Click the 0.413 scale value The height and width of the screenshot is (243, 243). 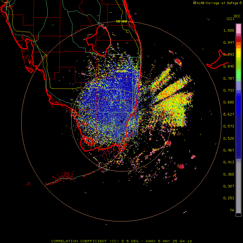[x=229, y=162]
